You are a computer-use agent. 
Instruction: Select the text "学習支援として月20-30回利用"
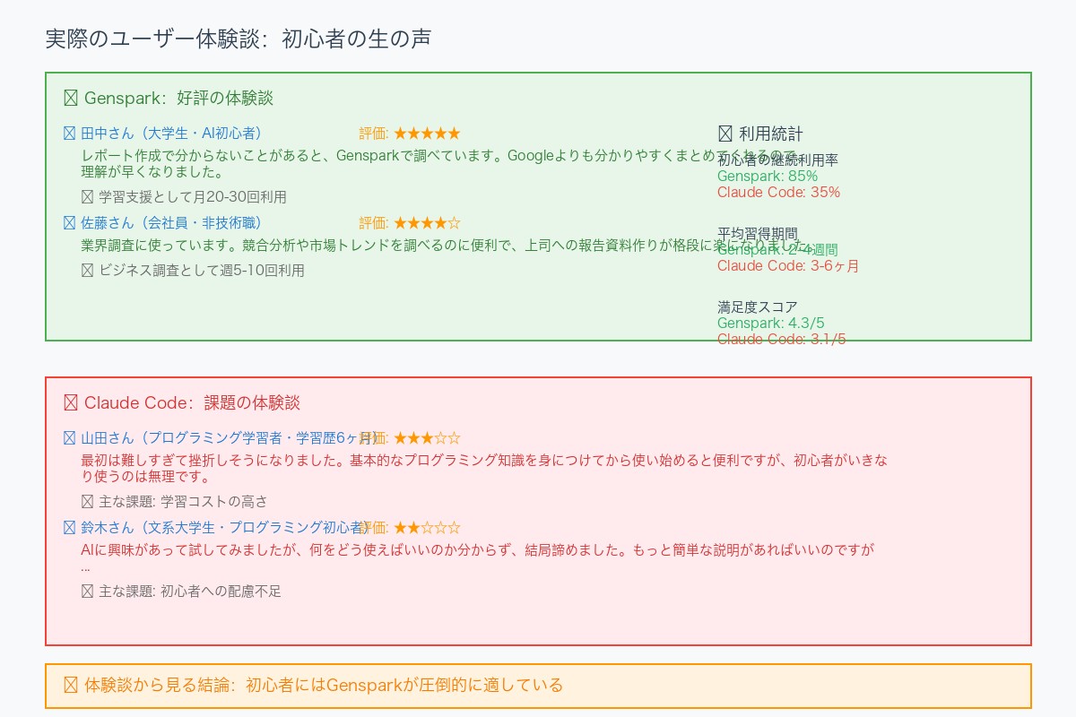point(193,196)
